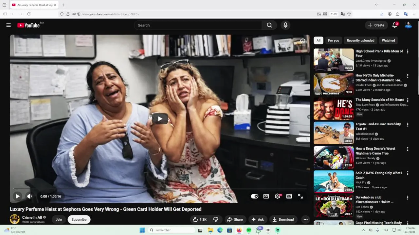Like the video (1.3K)
This screenshot has height=235, width=419.
(199, 219)
